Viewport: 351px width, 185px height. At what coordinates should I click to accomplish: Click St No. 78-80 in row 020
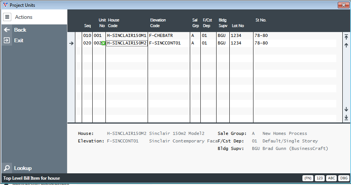pos(261,43)
